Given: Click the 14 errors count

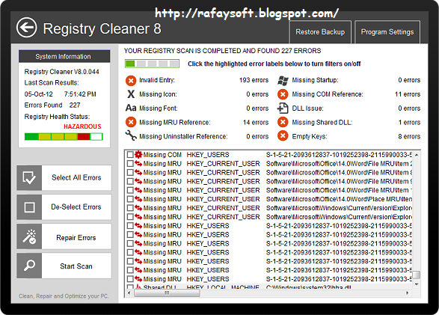Looking at the screenshot, I should pos(256,123).
